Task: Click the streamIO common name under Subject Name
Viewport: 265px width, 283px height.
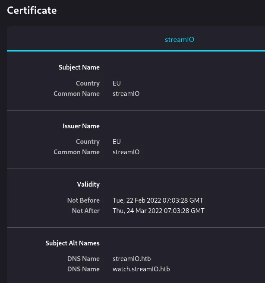Action: [x=126, y=94]
